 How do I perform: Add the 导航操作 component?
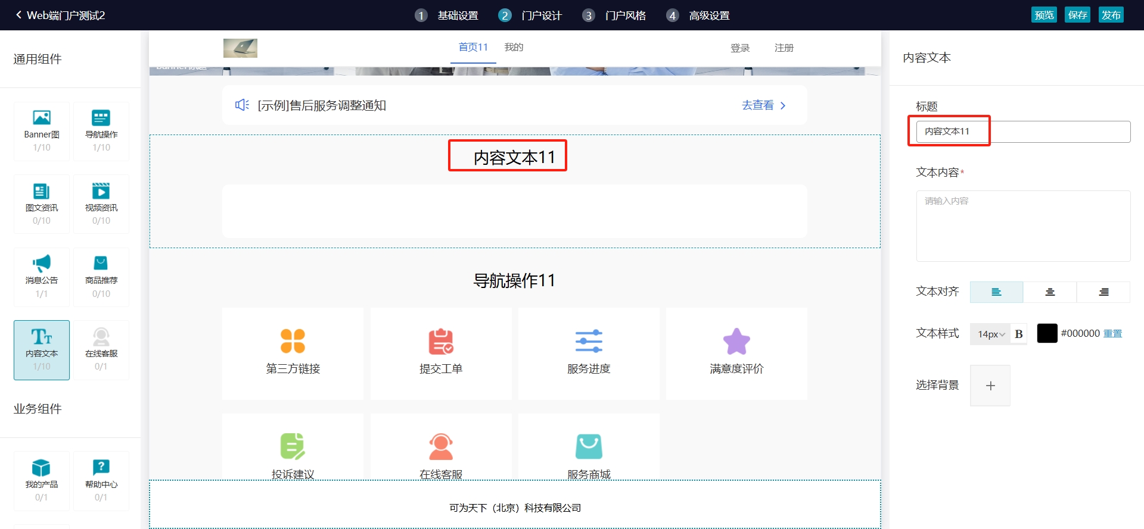(x=101, y=131)
